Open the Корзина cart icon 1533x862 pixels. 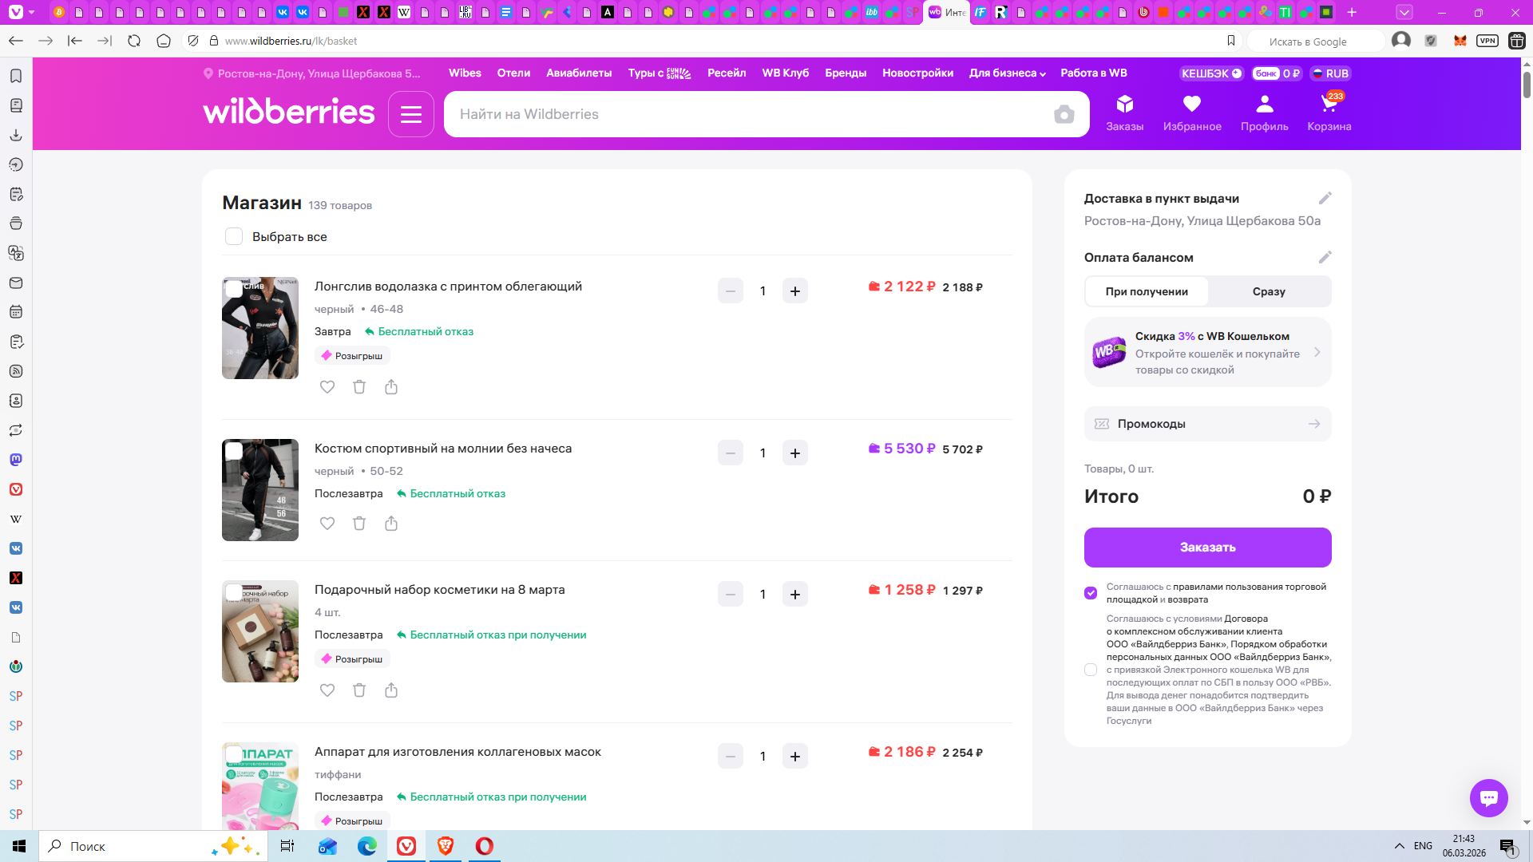(x=1329, y=105)
